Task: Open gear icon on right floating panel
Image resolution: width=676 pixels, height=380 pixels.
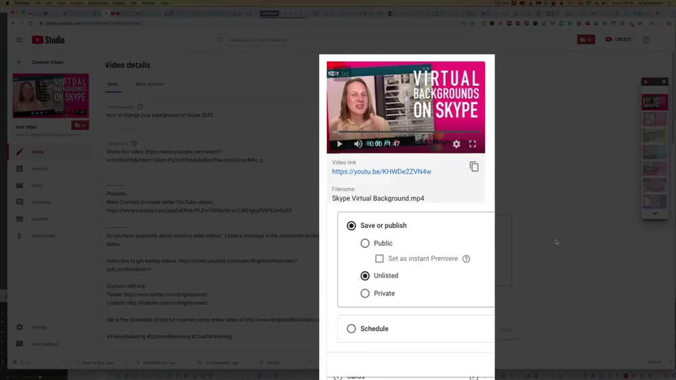Action: point(664,82)
